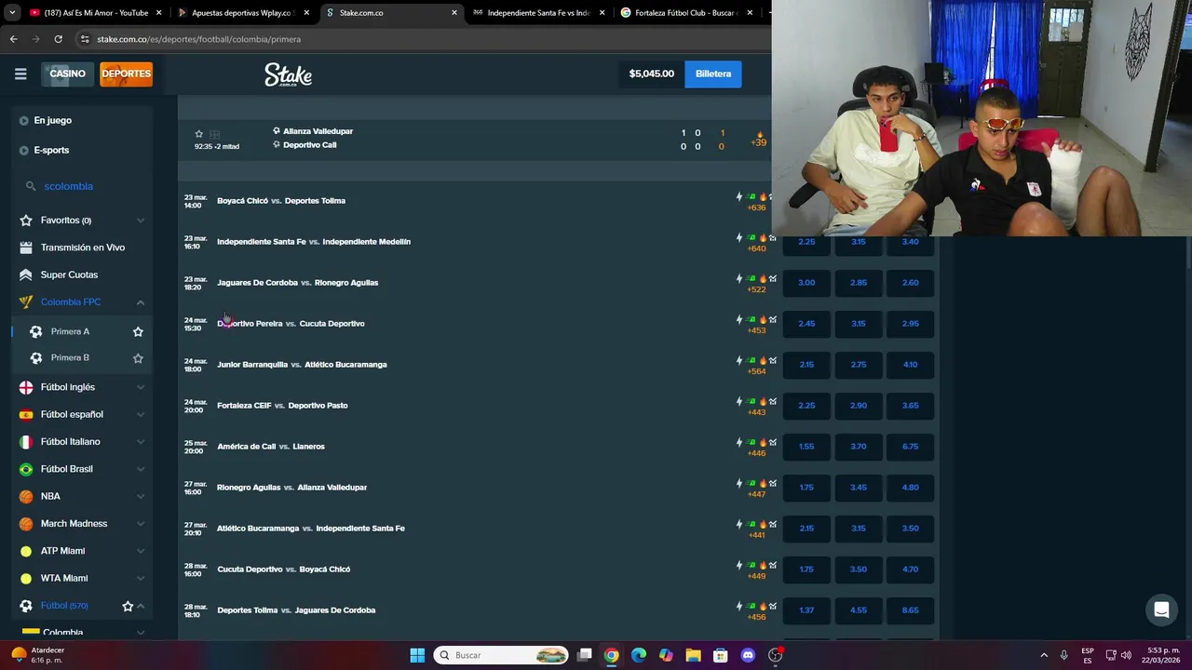Favorite the Alianza Valledupar live match
This screenshot has height=670, width=1192.
pyautogui.click(x=198, y=134)
